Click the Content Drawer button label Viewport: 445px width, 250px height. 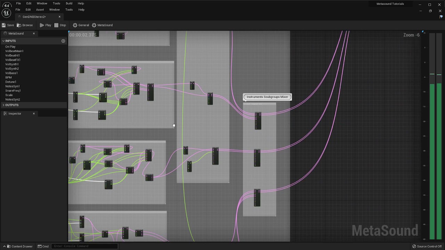(x=22, y=247)
